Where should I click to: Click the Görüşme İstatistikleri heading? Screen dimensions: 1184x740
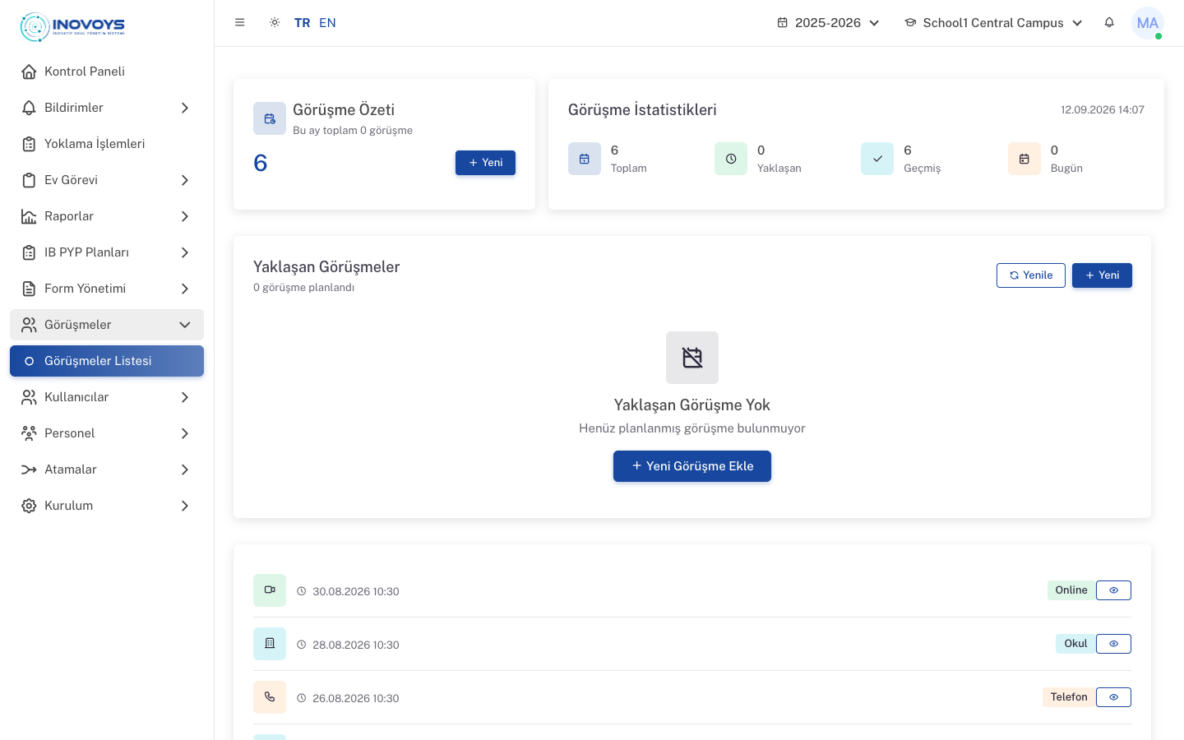[642, 110]
